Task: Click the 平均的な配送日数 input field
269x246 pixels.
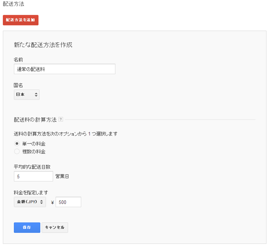Action: 34,176
